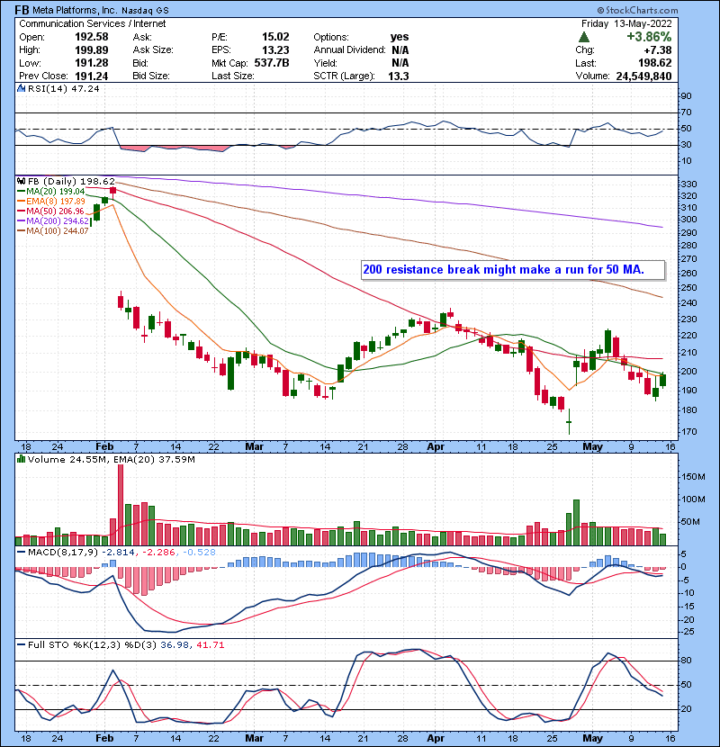This screenshot has height=747, width=720.
Task: Click the Volume figure 24,549,840
Action: tap(643, 76)
